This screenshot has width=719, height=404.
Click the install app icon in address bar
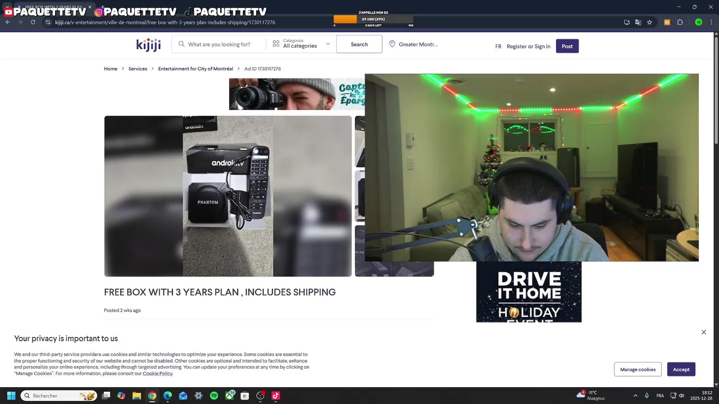627,22
